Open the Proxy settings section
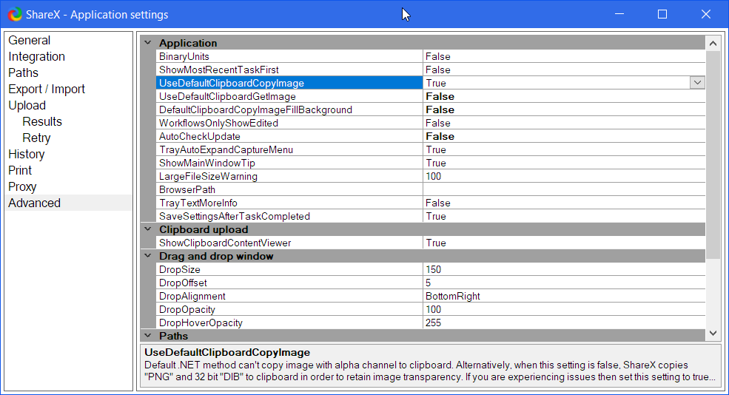 click(22, 187)
